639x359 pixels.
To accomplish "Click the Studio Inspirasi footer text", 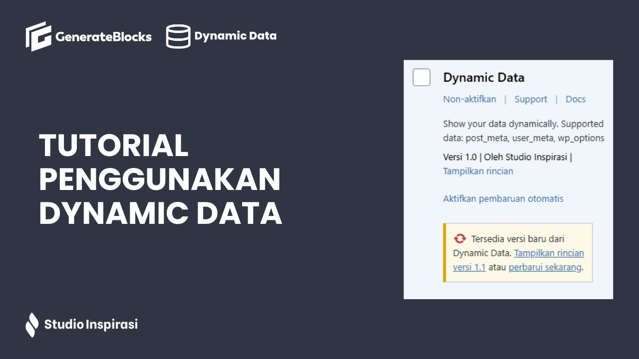I will pos(91,325).
